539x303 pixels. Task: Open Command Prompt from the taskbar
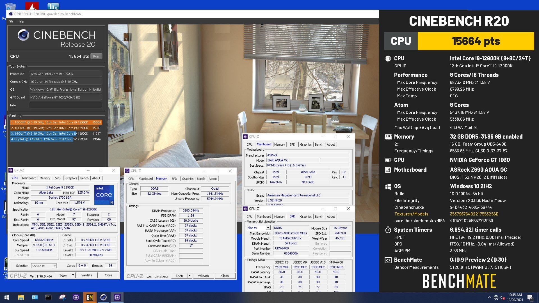tap(48, 297)
